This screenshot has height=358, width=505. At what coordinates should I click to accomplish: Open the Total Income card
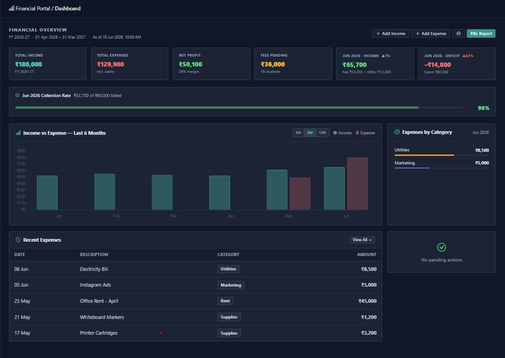click(x=48, y=64)
